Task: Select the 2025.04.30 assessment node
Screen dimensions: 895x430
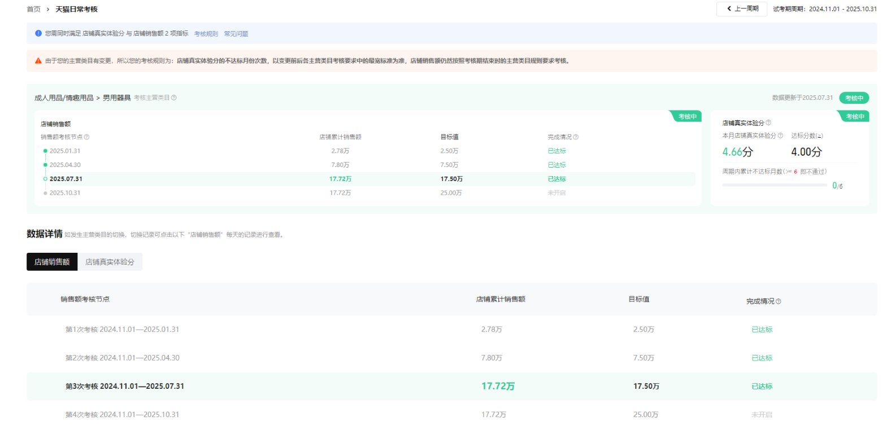Action: click(64, 165)
